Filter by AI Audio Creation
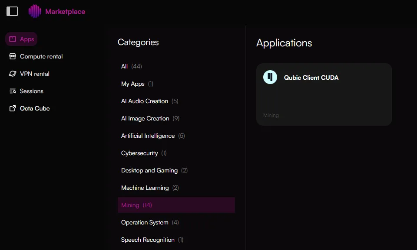The height and width of the screenshot is (250, 417). [176, 101]
